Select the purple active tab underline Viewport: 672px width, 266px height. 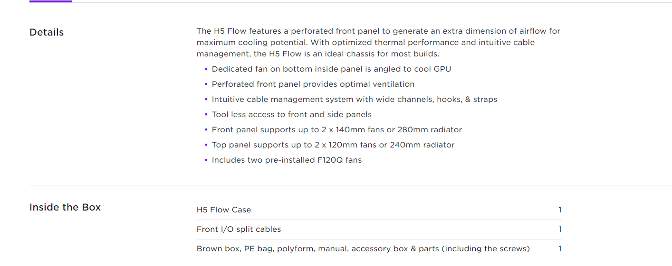[50, 1]
